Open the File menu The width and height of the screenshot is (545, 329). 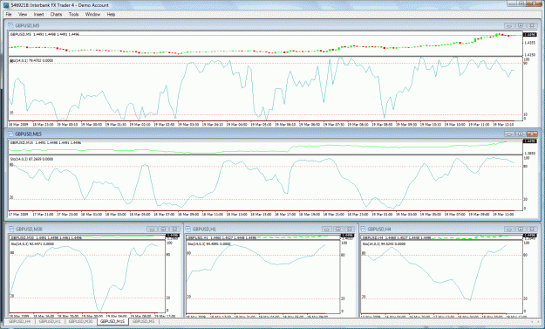9,14
